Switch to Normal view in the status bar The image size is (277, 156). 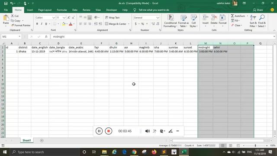click(222, 146)
